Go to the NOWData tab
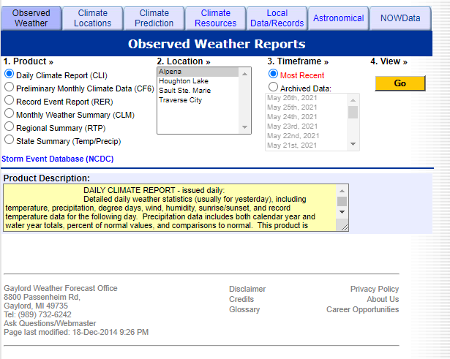This screenshot has height=359, width=450. pyautogui.click(x=400, y=18)
